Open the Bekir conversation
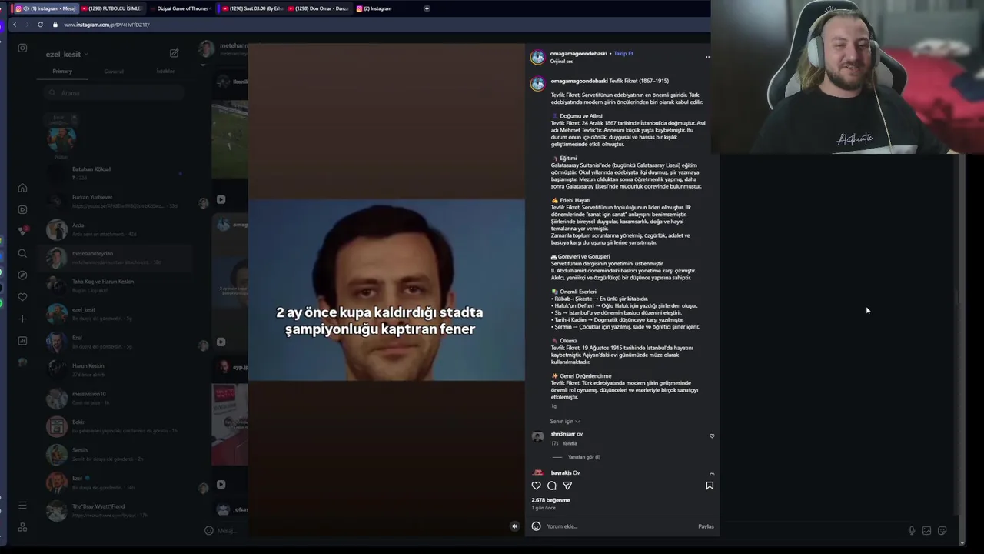 (x=114, y=426)
